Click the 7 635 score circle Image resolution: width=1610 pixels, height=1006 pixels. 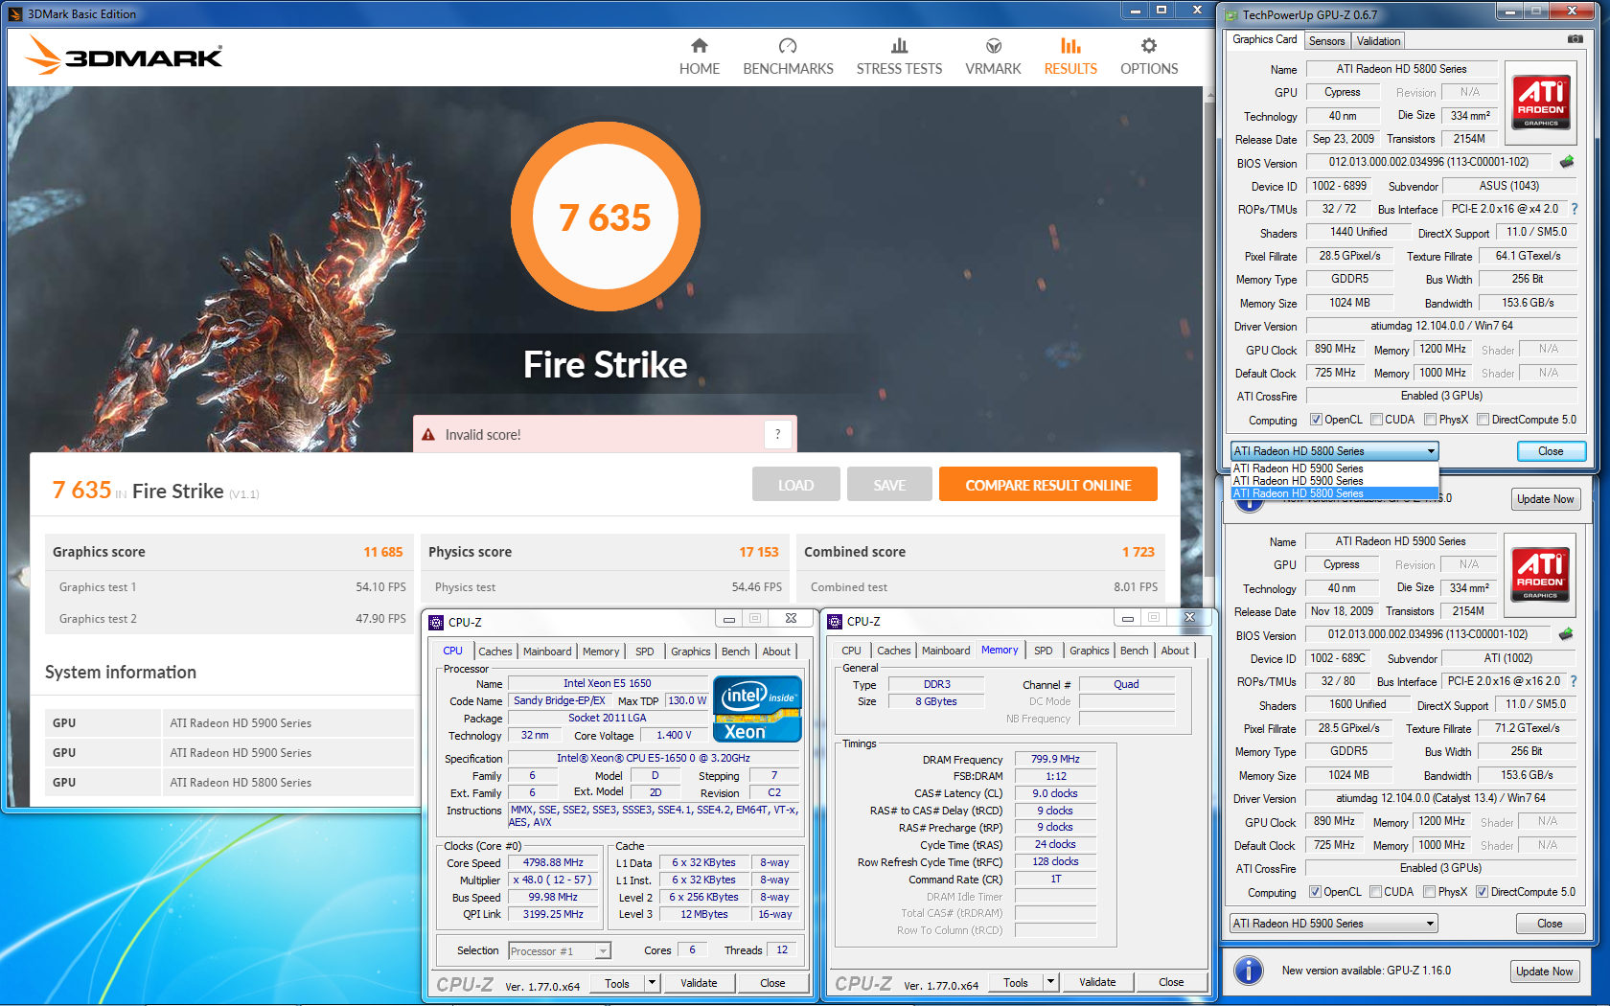[605, 217]
